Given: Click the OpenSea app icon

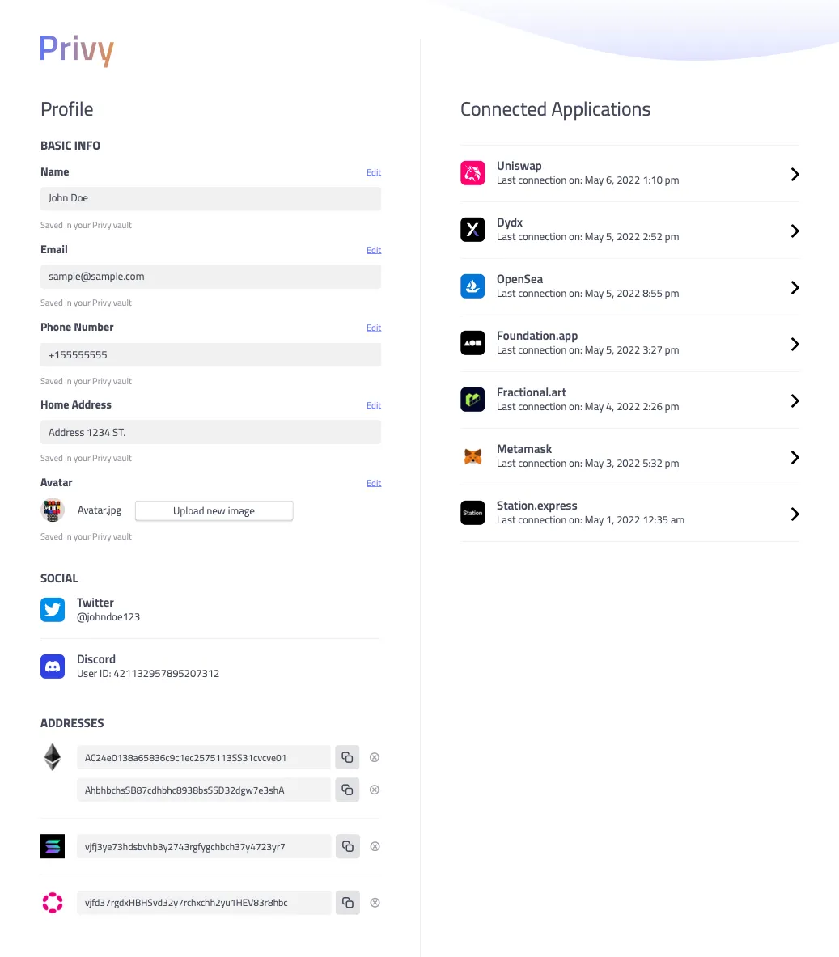Looking at the screenshot, I should pyautogui.click(x=472, y=286).
